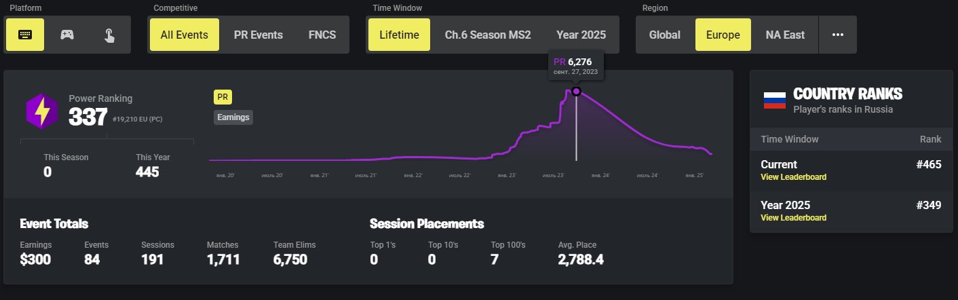Toggle the Earnings graph series
The image size is (958, 300).
233,117
